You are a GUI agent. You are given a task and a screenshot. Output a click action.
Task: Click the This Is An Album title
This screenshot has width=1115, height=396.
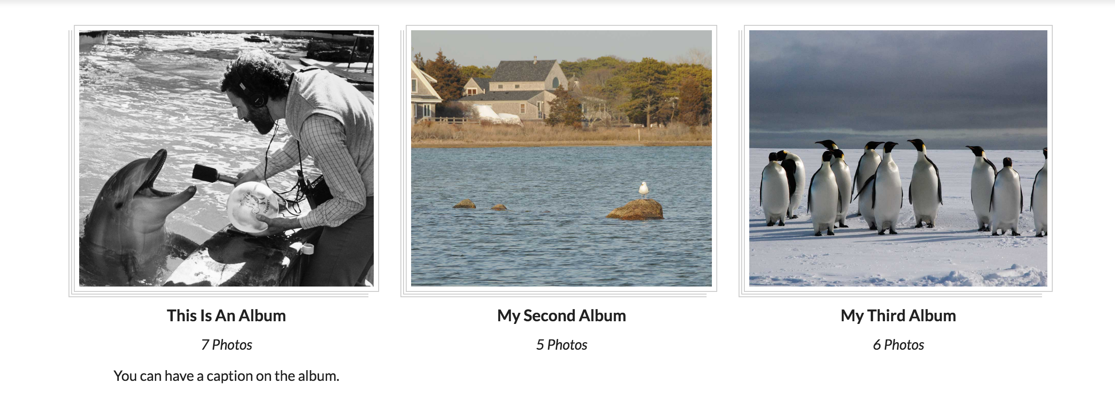tap(226, 315)
